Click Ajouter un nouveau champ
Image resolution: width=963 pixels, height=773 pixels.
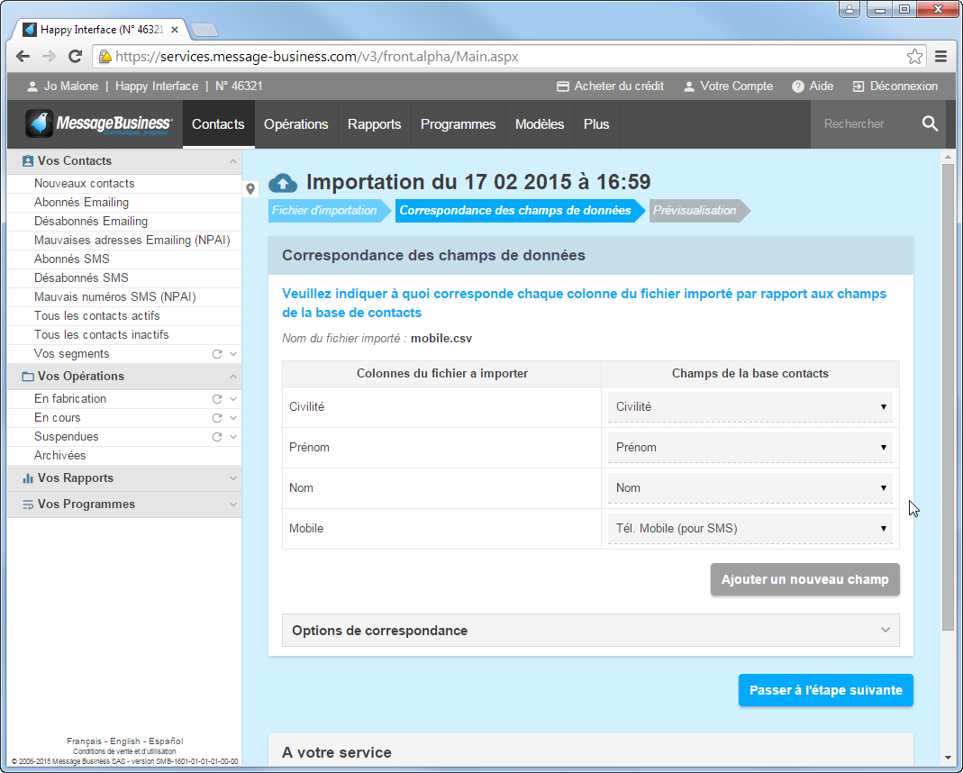pyautogui.click(x=804, y=579)
